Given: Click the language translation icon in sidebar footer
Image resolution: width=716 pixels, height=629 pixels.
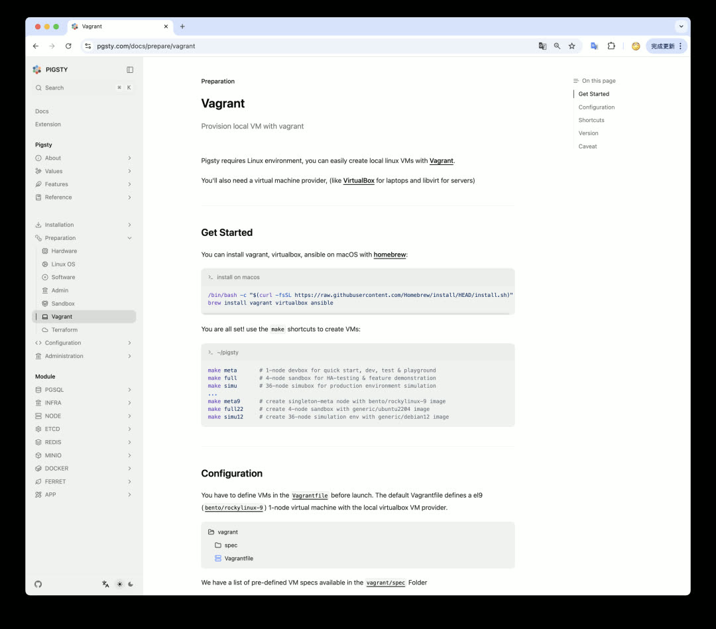Looking at the screenshot, I should click(x=105, y=584).
